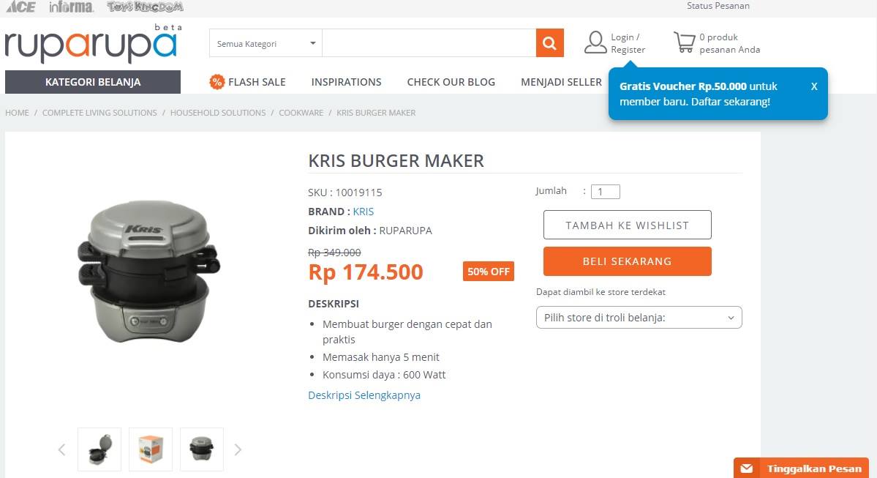Image resolution: width=877 pixels, height=478 pixels.
Task: Click the Beli Sekarang button
Action: pyautogui.click(x=627, y=261)
